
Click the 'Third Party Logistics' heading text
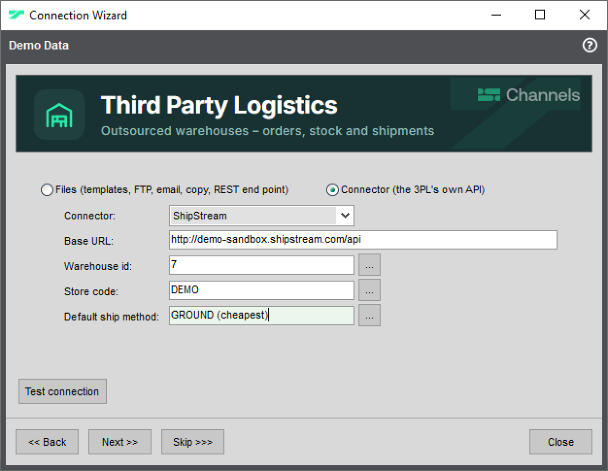(219, 106)
